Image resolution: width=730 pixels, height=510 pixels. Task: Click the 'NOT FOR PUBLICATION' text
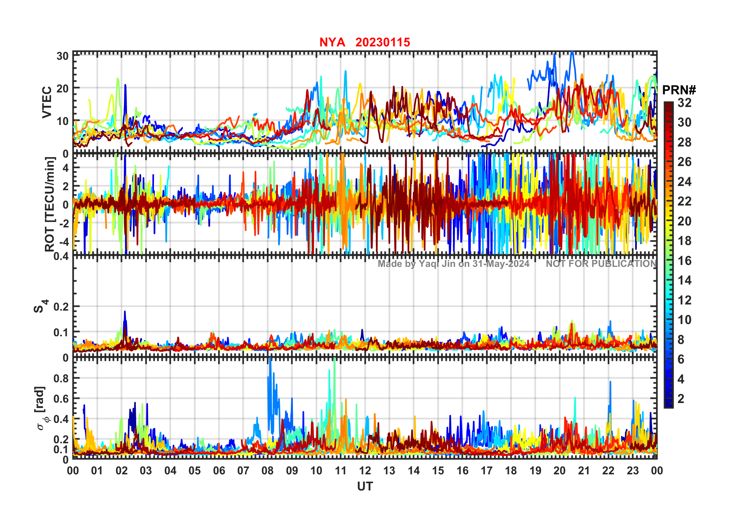point(601,264)
